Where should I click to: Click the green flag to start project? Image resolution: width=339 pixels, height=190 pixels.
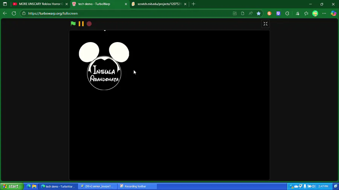click(x=73, y=24)
